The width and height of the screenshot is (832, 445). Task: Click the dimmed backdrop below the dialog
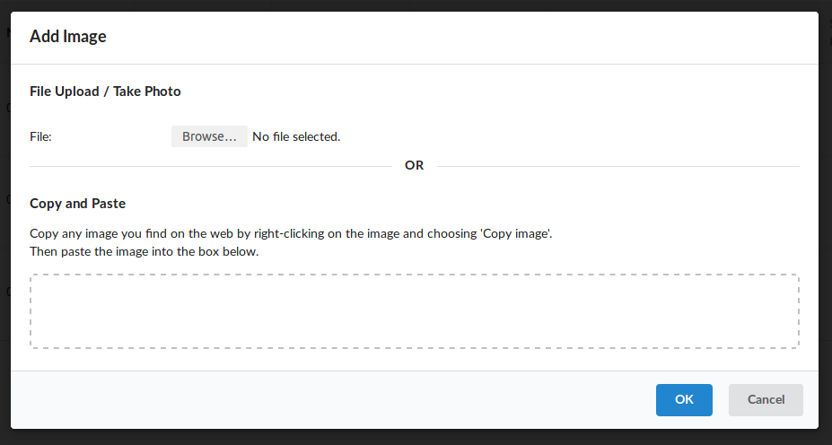click(x=413, y=438)
